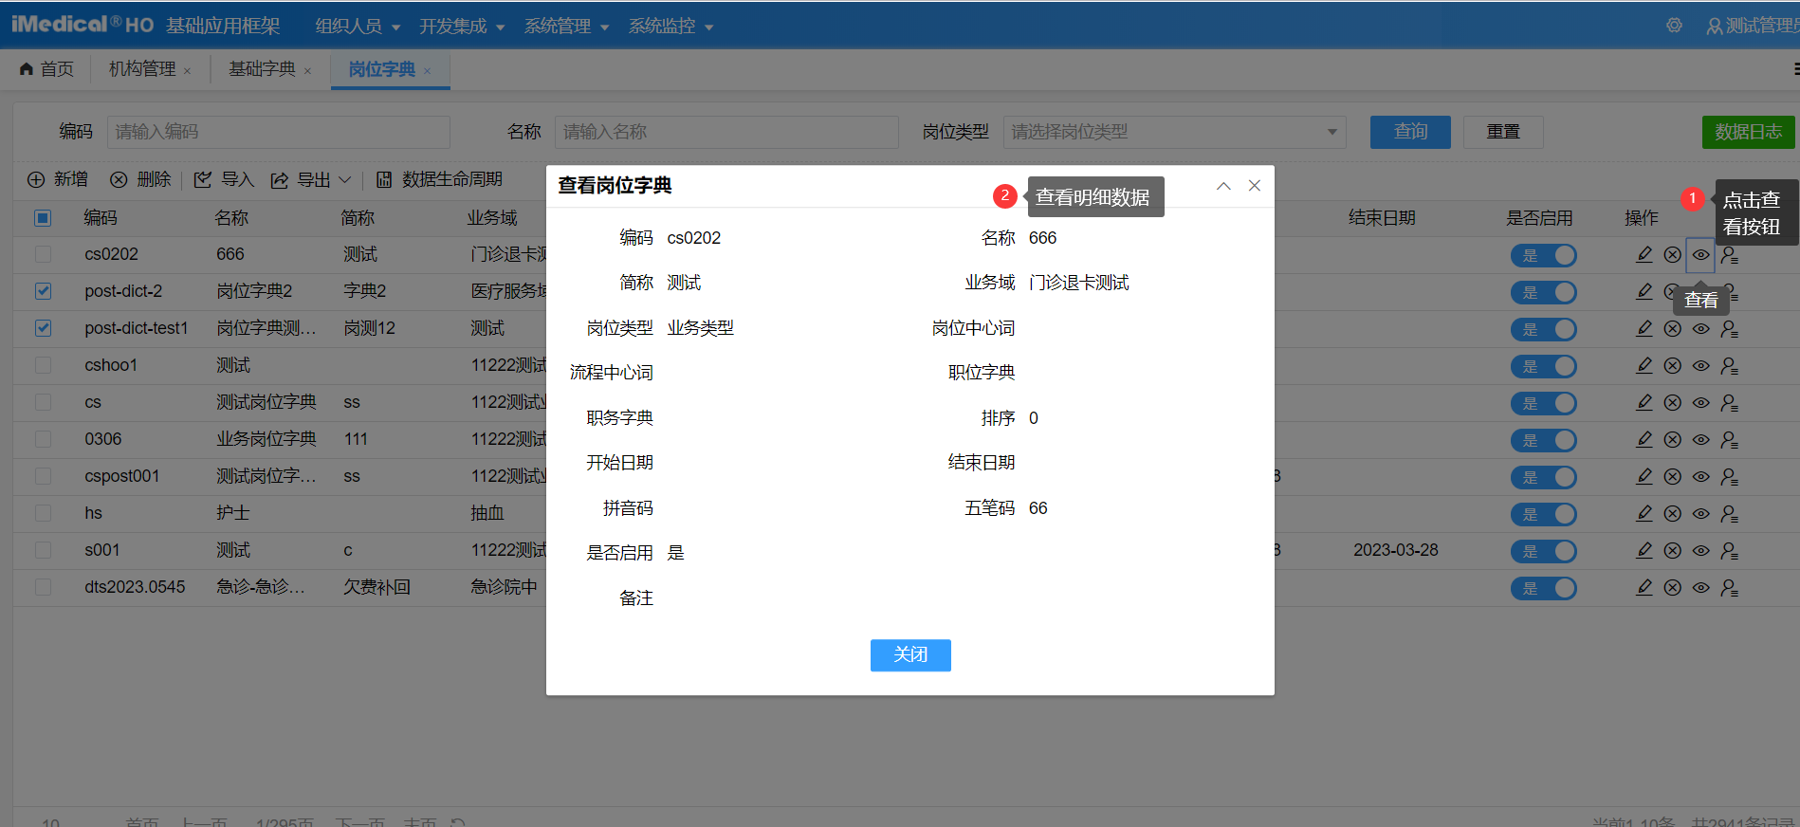
Task: Select the 岗位字典 tab
Action: click(x=381, y=69)
